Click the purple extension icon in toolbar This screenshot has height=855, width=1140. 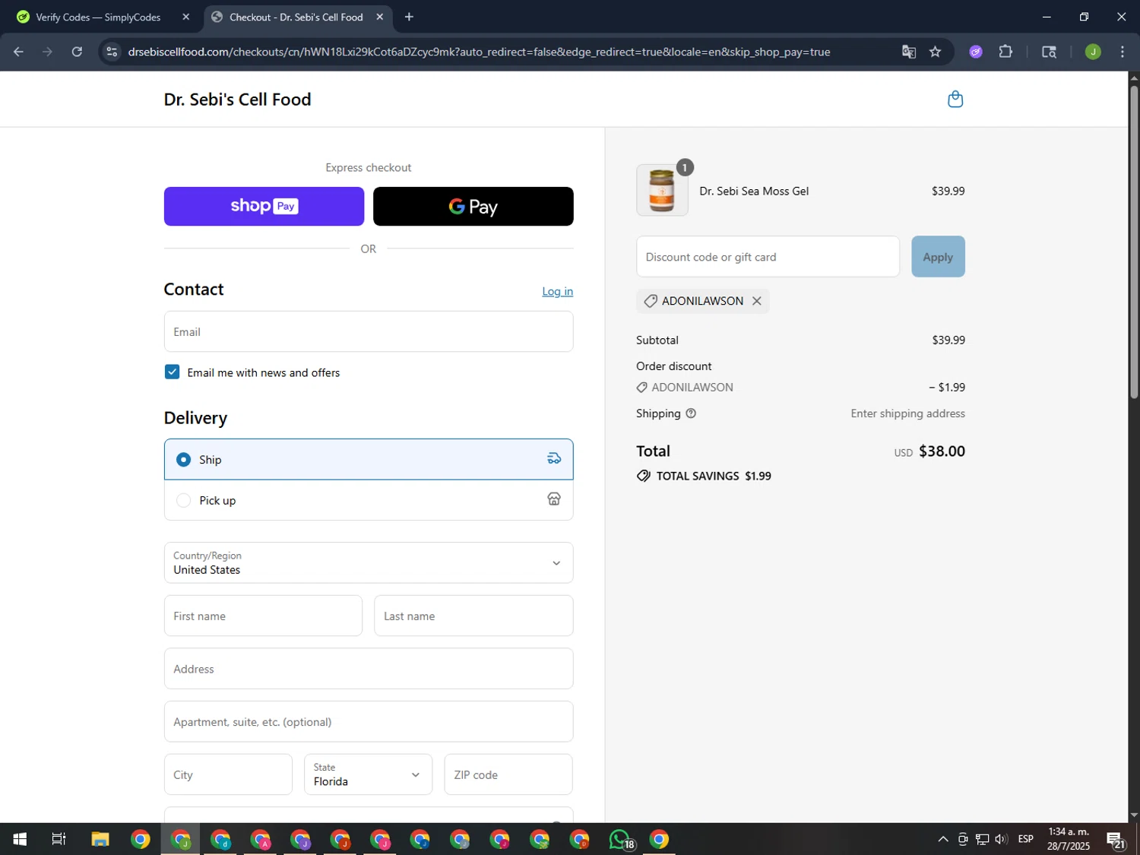(x=976, y=52)
